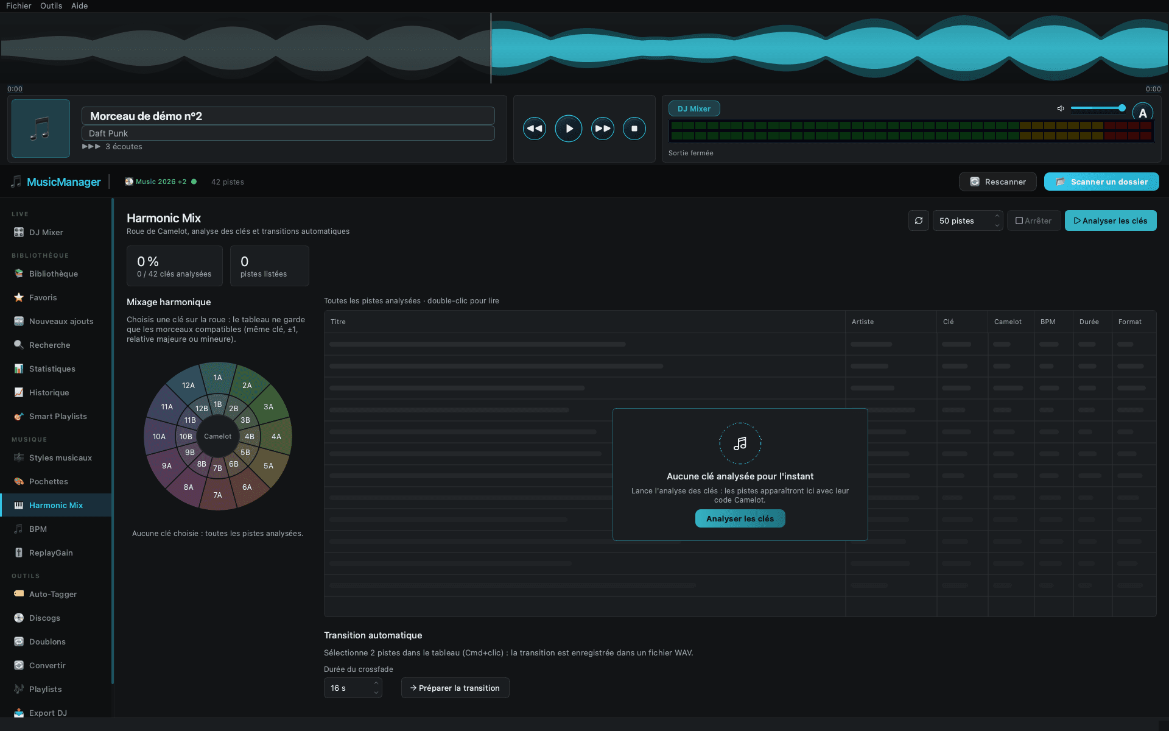This screenshot has width=1169, height=731.
Task: Open Playlists in the sidebar
Action: 56,689
